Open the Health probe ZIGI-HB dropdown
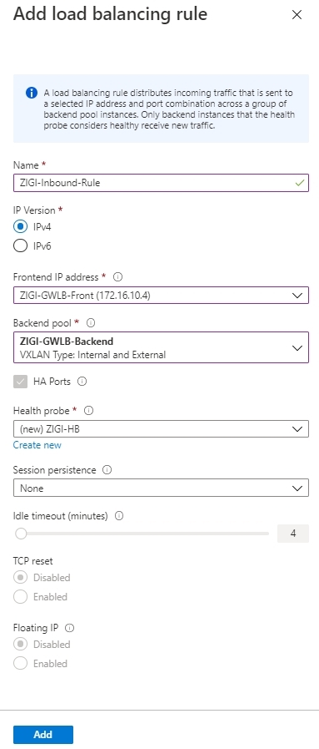319x749 pixels. pyautogui.click(x=161, y=429)
